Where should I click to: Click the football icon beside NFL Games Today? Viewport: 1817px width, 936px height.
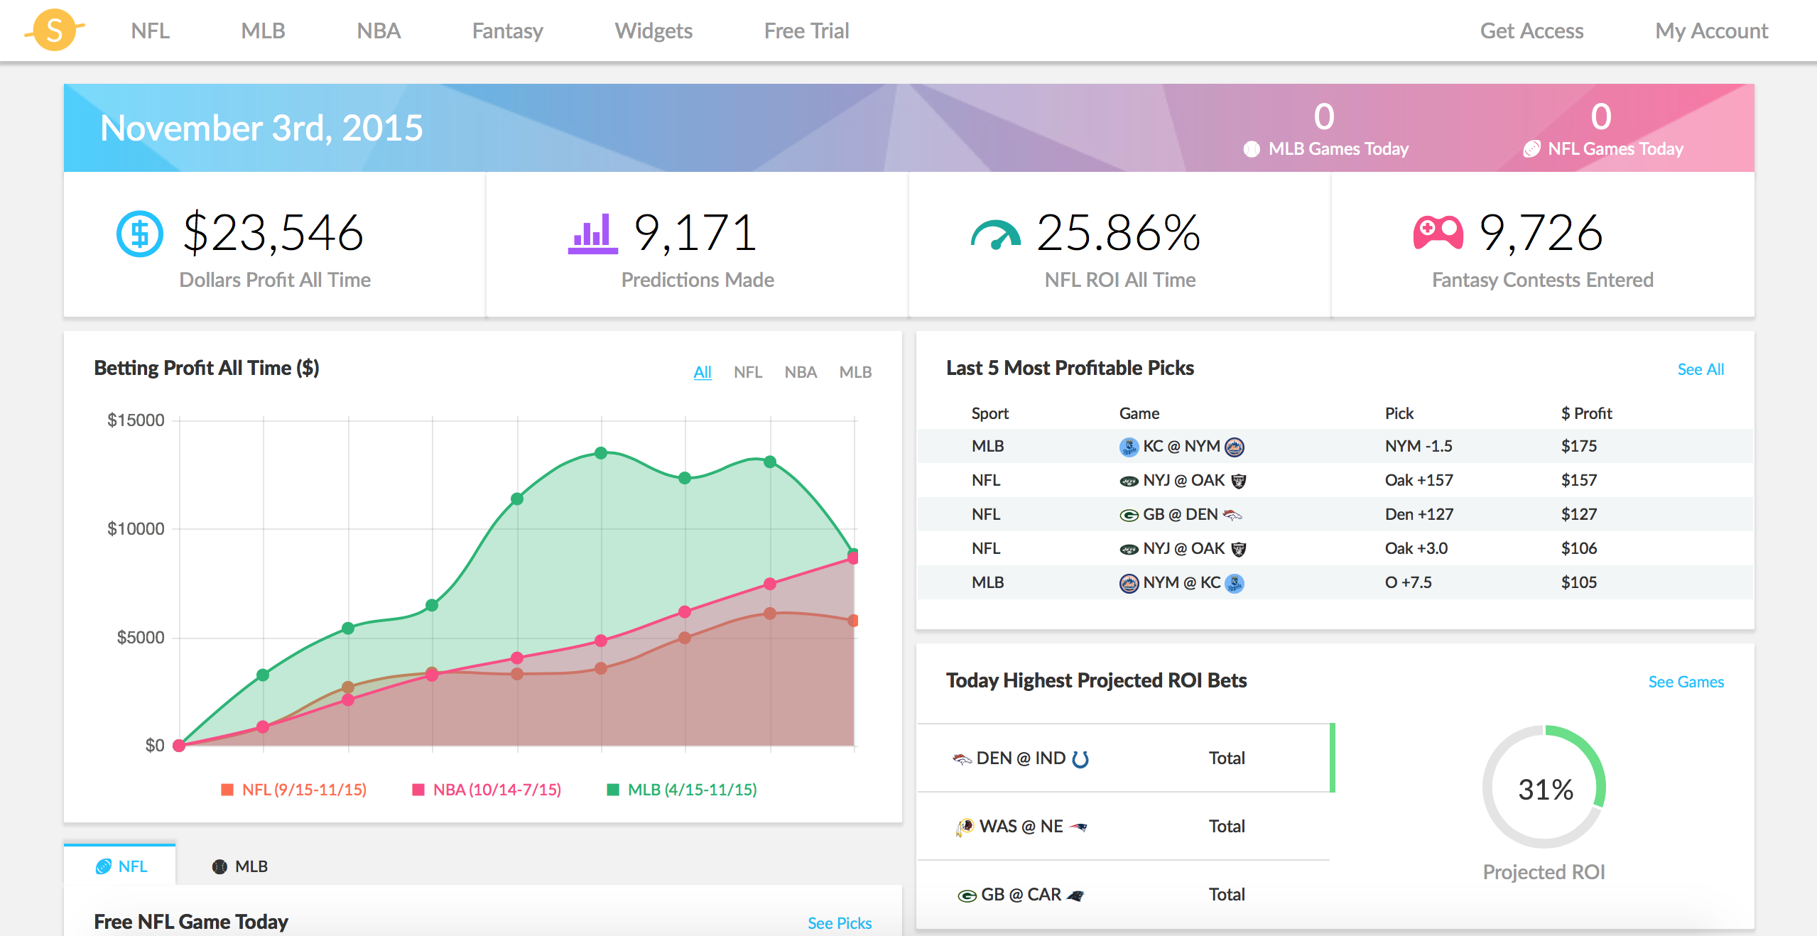pos(1531,149)
